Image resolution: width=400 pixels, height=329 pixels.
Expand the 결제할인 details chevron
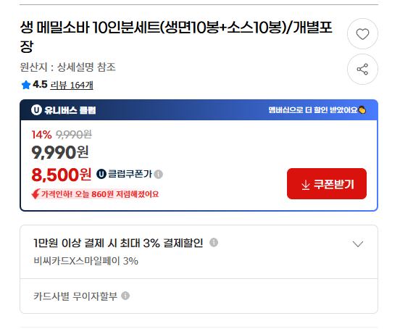(358, 244)
